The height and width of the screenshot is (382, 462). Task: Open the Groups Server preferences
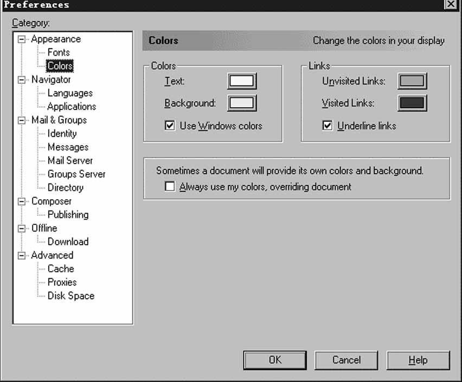coord(76,174)
